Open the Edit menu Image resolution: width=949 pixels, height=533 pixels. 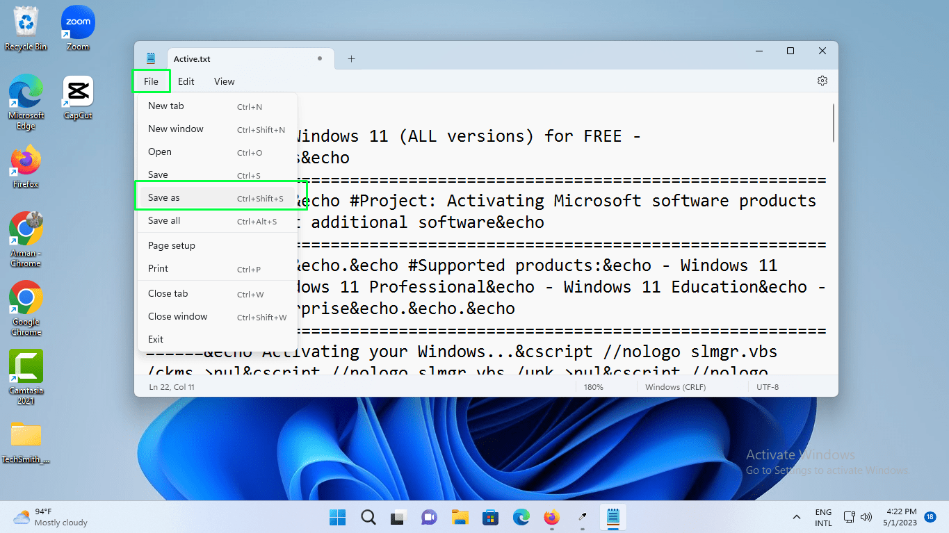[186, 81]
